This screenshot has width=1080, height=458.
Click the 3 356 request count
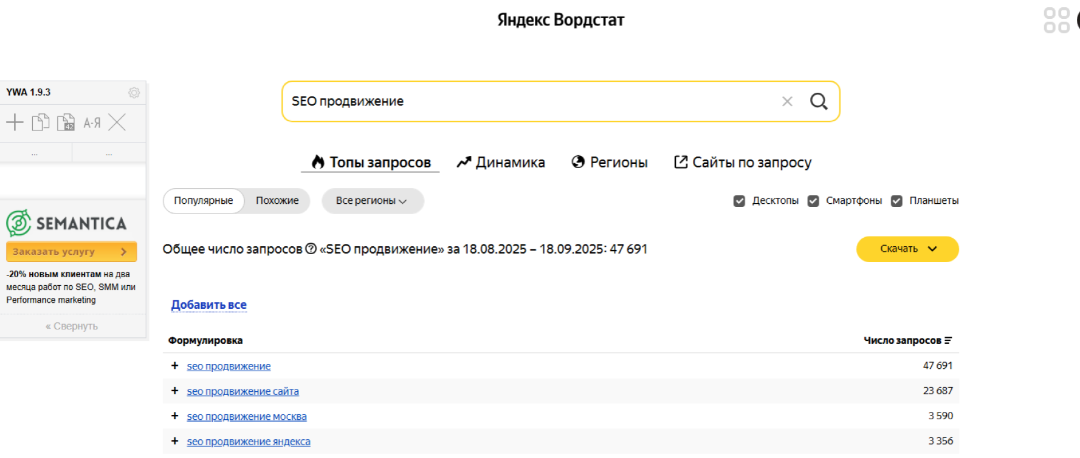940,441
